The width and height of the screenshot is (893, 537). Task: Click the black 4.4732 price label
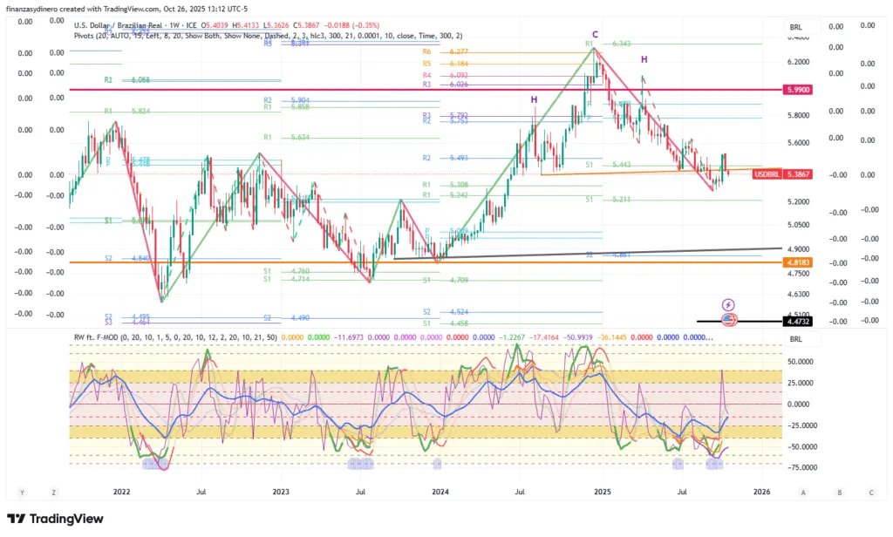[798, 322]
